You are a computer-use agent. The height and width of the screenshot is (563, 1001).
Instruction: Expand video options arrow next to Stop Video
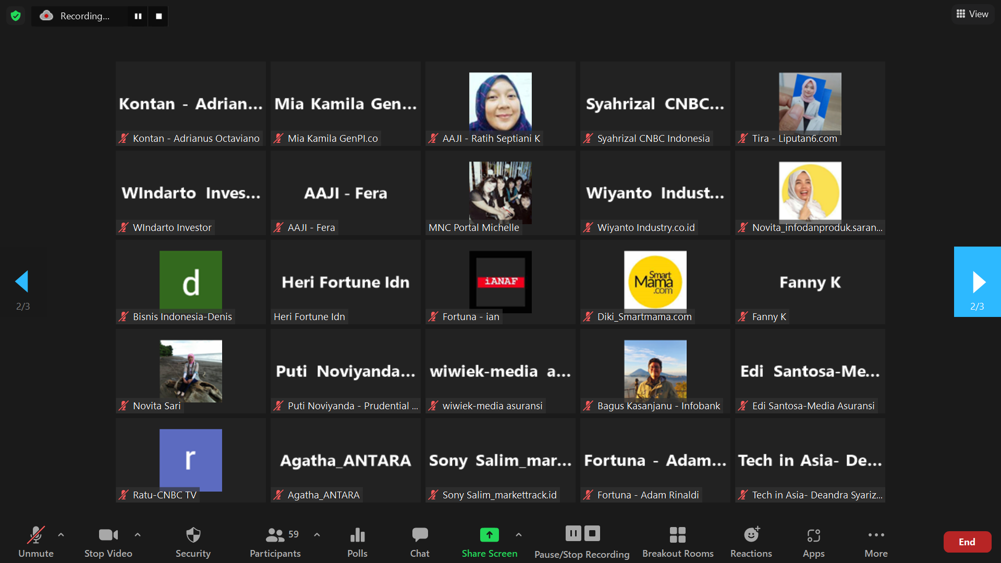(x=138, y=535)
